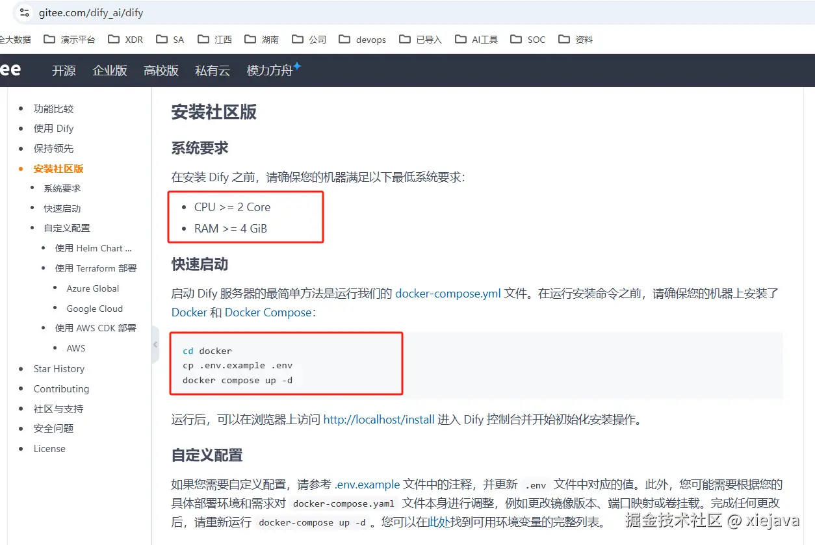
Task: Open the Docker Compose link
Action: [268, 312]
